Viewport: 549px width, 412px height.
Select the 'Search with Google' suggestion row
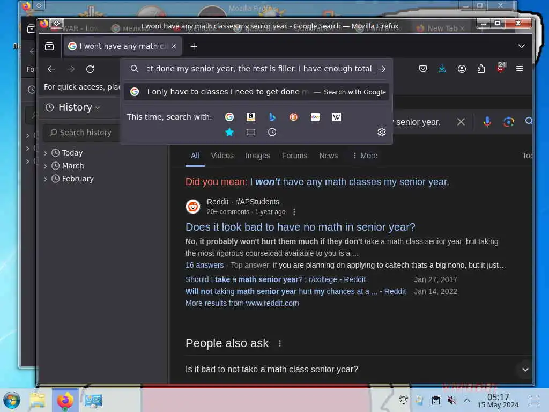coord(256,92)
